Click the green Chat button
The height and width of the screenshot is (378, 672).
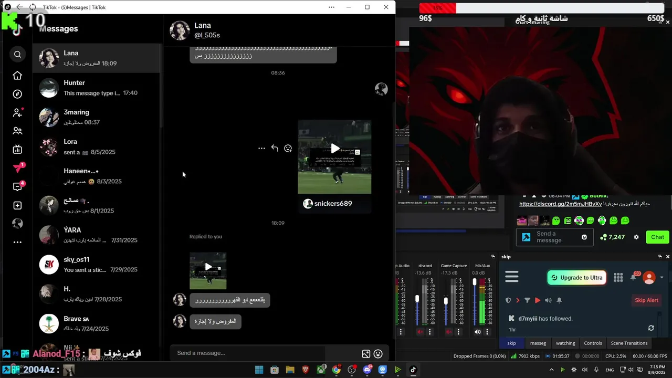tap(657, 237)
